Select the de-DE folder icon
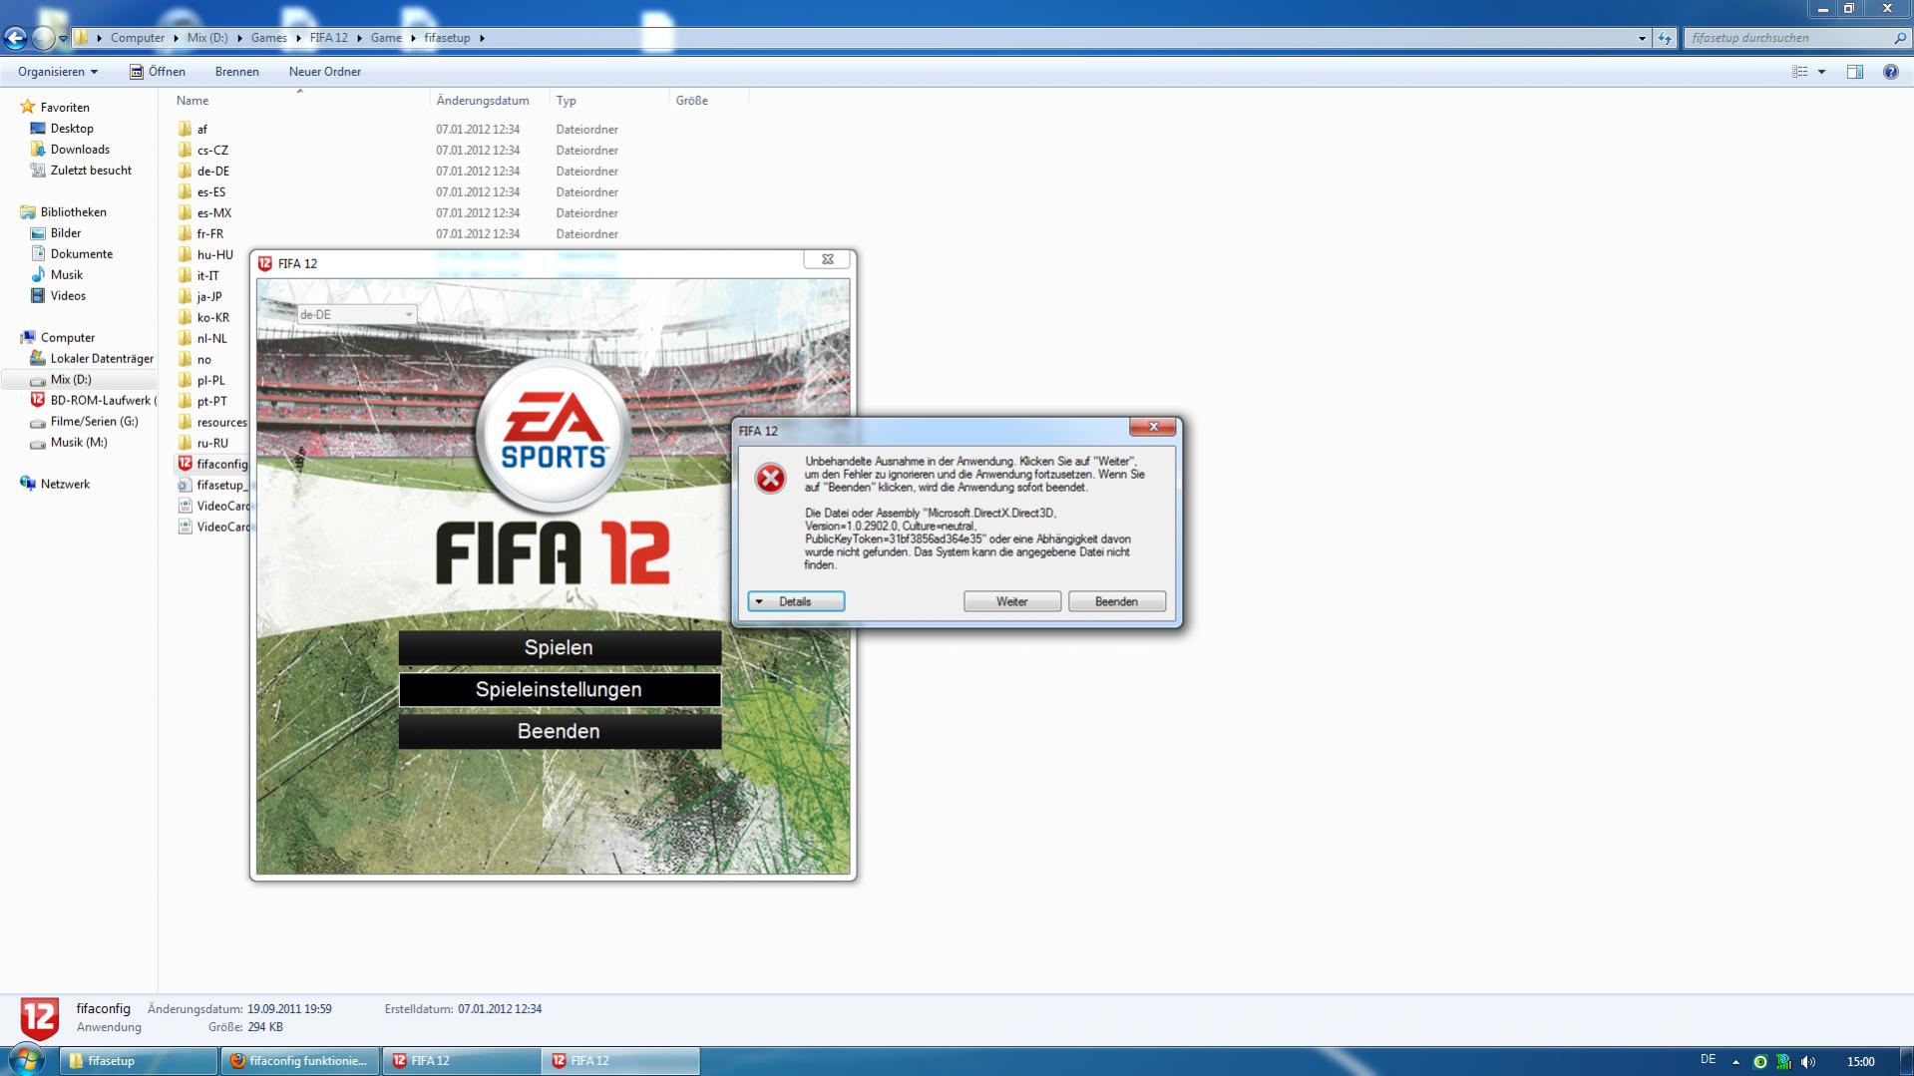1914x1076 pixels. point(185,171)
